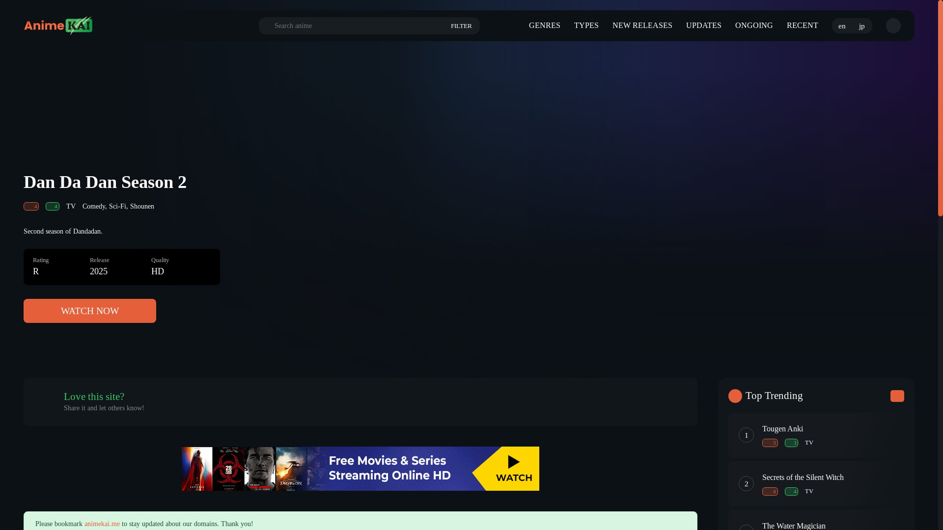Image resolution: width=943 pixels, height=530 pixels.
Task: Click the AnimeKAI logo
Action: click(x=58, y=26)
